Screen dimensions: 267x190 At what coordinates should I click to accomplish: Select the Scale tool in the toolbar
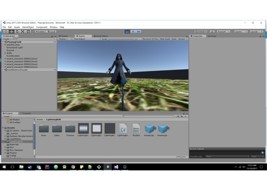click(23, 32)
